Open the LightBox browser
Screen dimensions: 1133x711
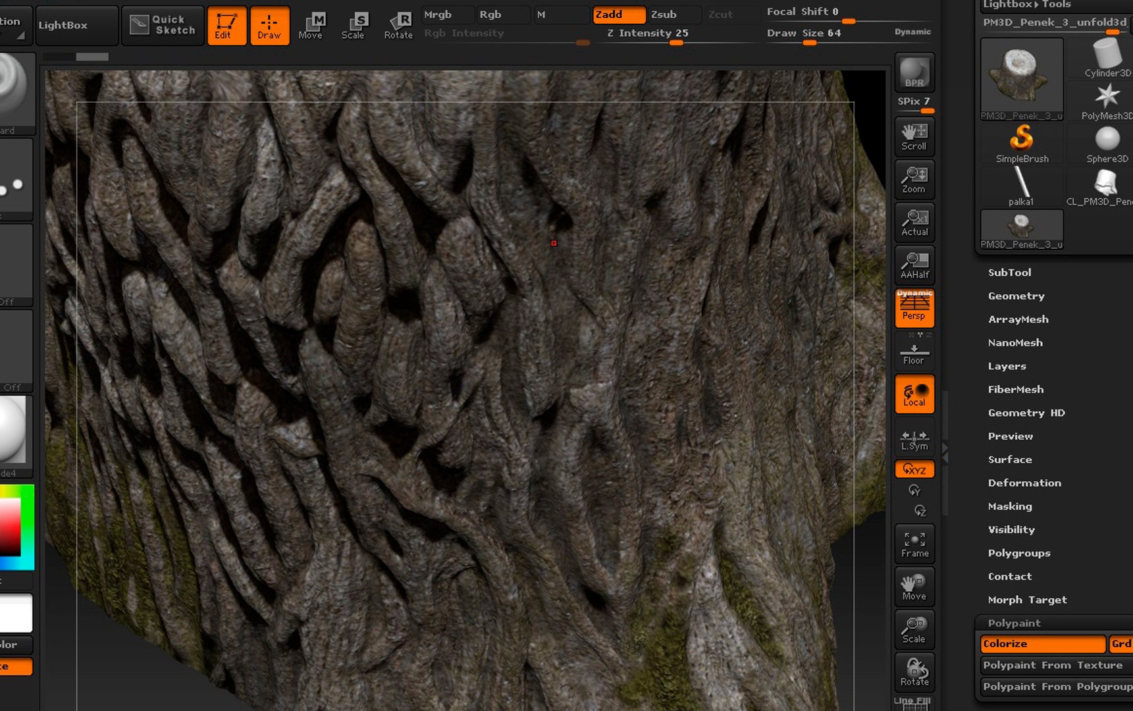pyautogui.click(x=77, y=25)
